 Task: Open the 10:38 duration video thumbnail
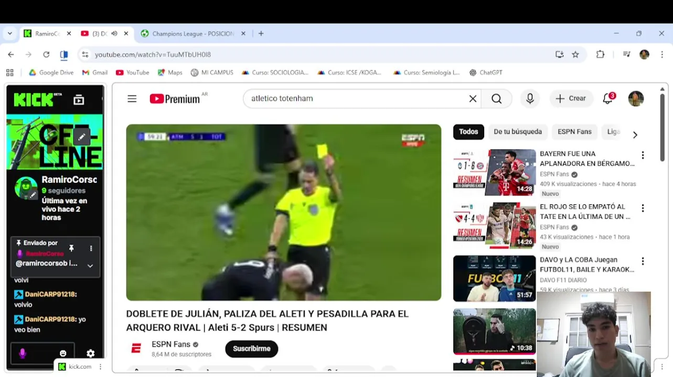tap(495, 331)
